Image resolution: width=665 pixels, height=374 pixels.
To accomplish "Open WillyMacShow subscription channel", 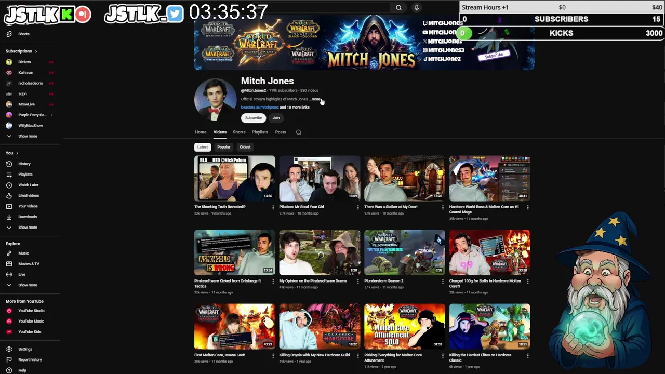I will pyautogui.click(x=30, y=126).
